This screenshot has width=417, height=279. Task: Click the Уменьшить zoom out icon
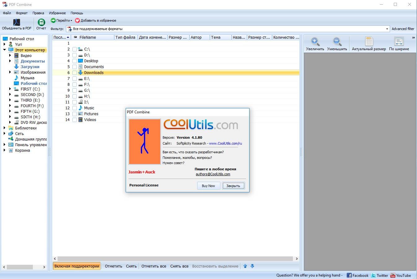(337, 41)
